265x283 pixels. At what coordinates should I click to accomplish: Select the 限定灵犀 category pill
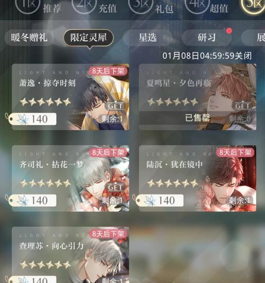pyautogui.click(x=89, y=38)
